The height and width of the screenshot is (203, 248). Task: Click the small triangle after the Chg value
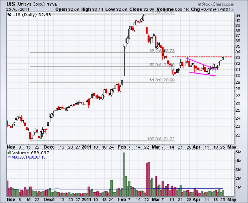(x=232, y=10)
